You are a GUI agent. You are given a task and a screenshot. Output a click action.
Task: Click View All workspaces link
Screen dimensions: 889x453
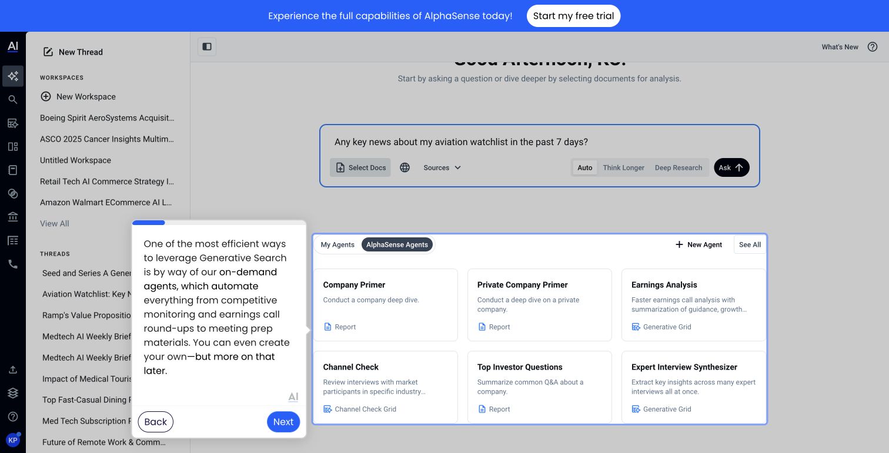(x=55, y=223)
